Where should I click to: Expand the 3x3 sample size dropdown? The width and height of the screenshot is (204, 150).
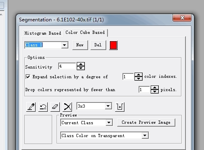(108, 106)
